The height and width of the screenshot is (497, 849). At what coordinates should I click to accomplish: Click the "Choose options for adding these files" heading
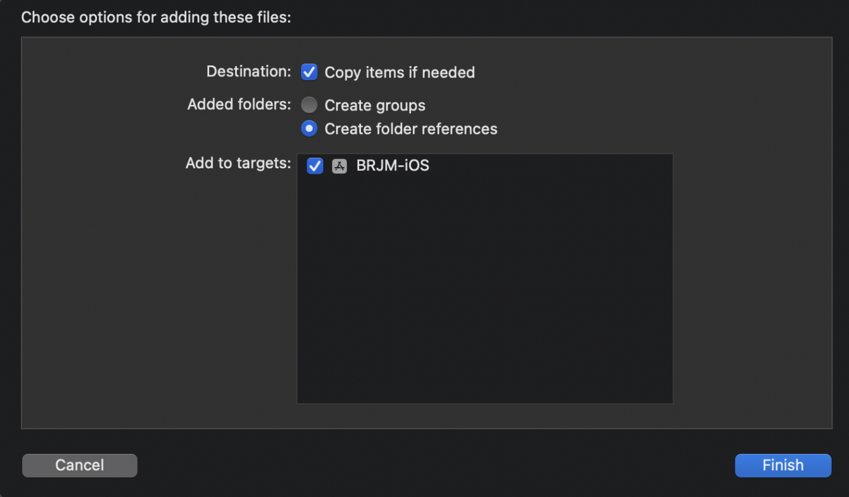[x=156, y=17]
